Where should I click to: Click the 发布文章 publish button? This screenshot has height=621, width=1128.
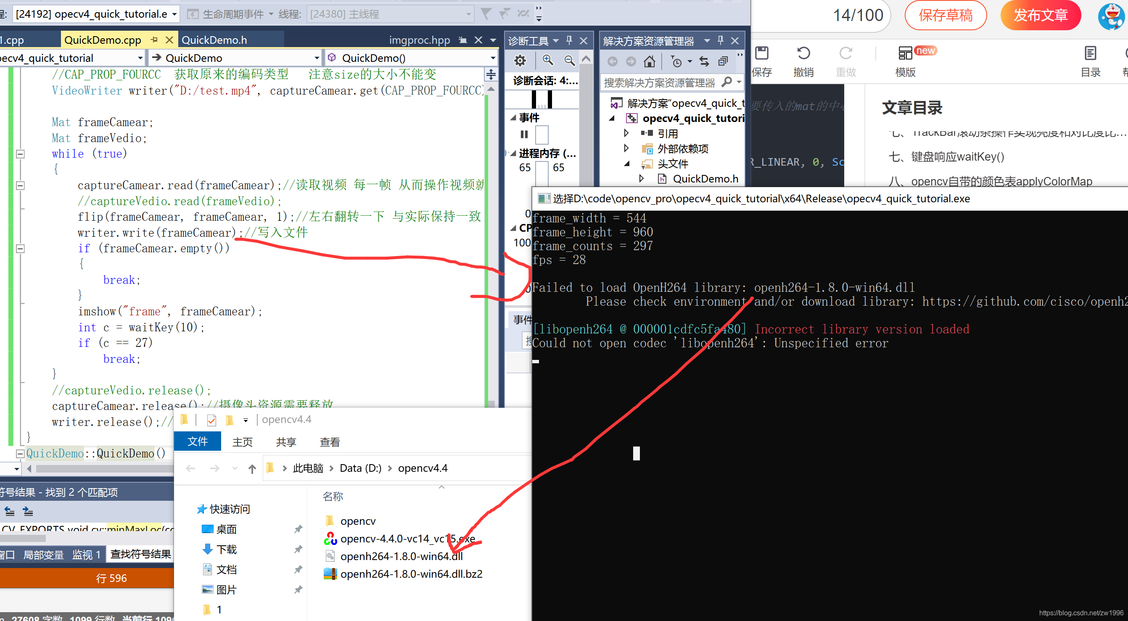(x=1041, y=15)
